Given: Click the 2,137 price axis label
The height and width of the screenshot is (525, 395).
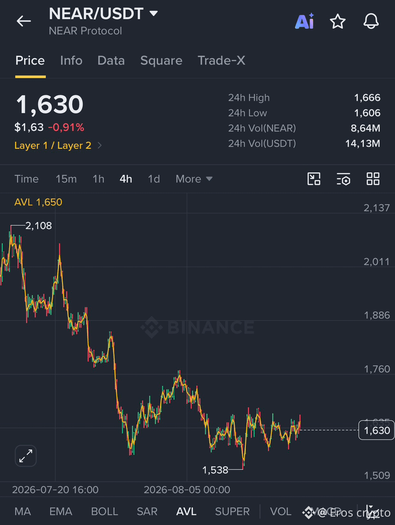Looking at the screenshot, I should click(376, 208).
